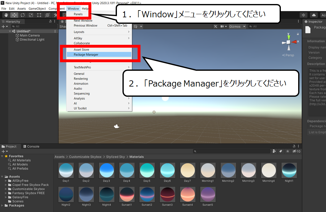This screenshot has width=326, height=212.
Task: Open the GameObject menu
Action: (37, 9)
